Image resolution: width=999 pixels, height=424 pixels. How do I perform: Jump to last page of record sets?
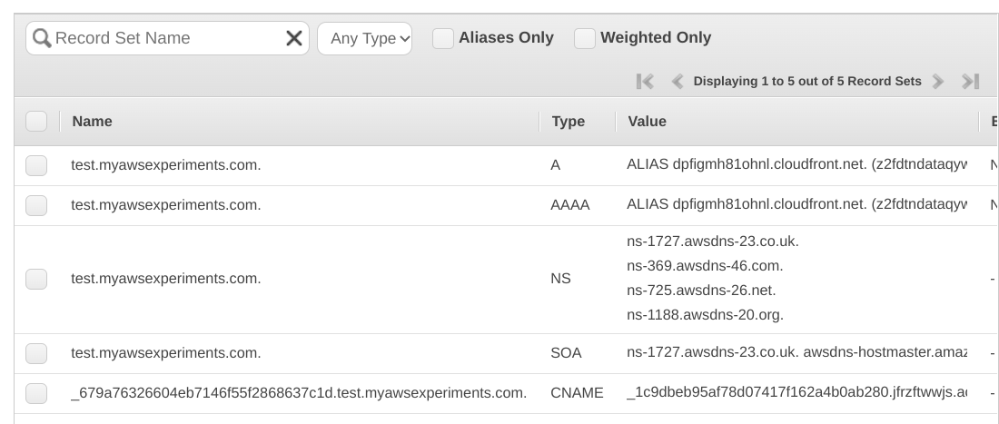(970, 82)
